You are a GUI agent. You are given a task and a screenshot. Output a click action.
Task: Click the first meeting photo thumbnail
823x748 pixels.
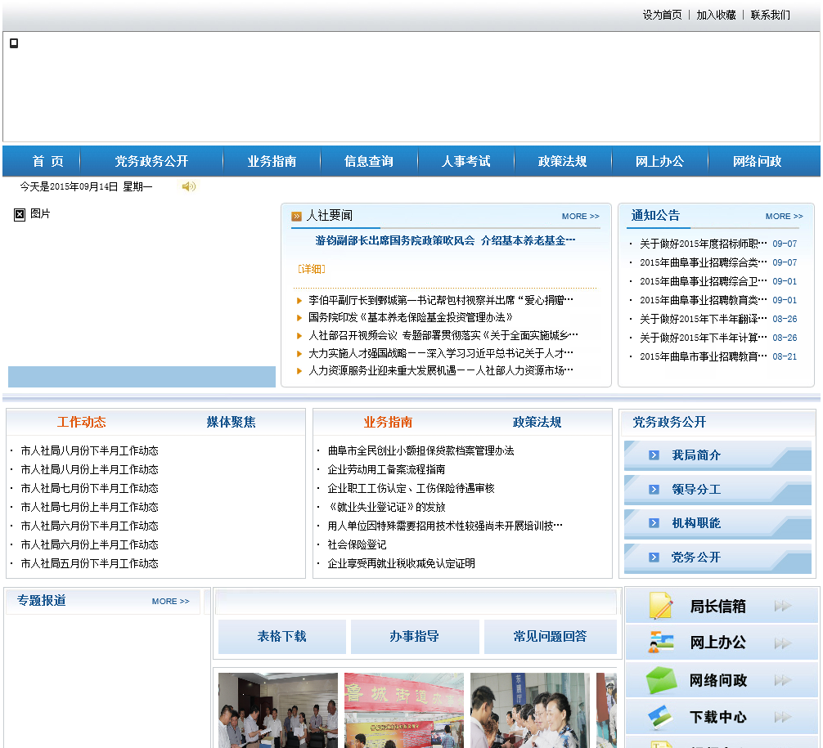[x=277, y=710]
